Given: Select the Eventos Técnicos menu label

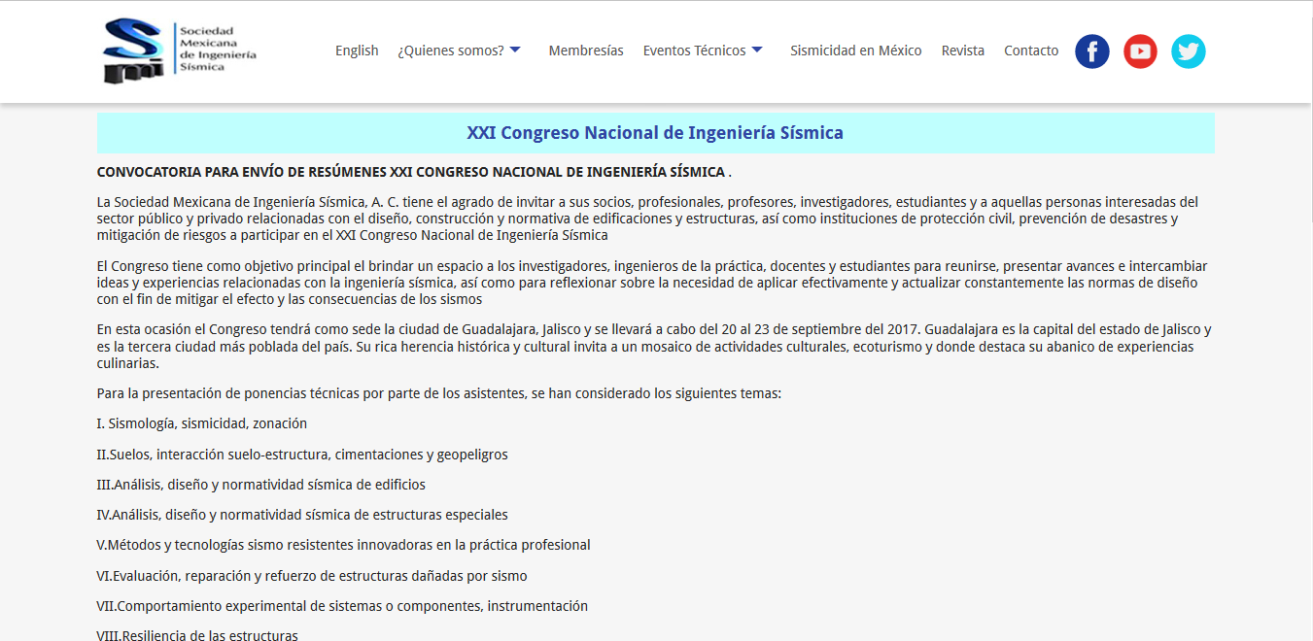Looking at the screenshot, I should click(x=694, y=51).
